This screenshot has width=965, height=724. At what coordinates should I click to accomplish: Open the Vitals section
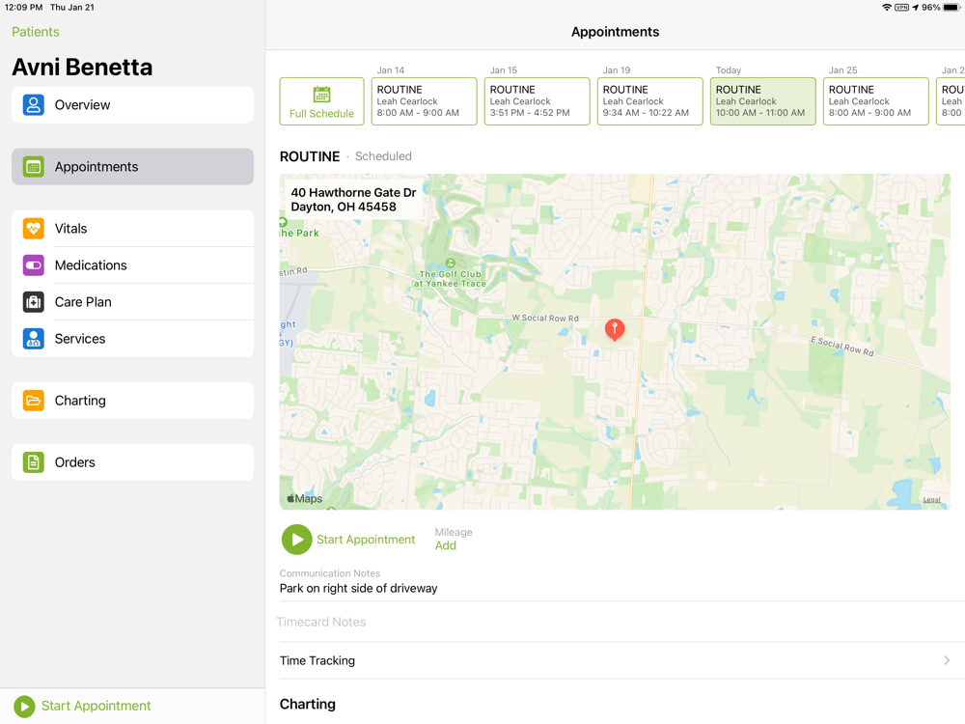[x=132, y=229]
